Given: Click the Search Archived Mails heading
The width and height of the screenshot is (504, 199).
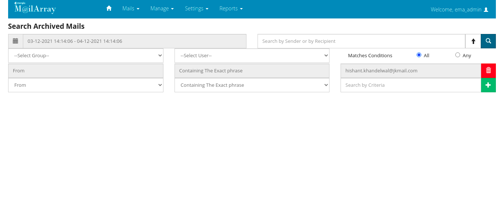Looking at the screenshot, I should pyautogui.click(x=46, y=27).
